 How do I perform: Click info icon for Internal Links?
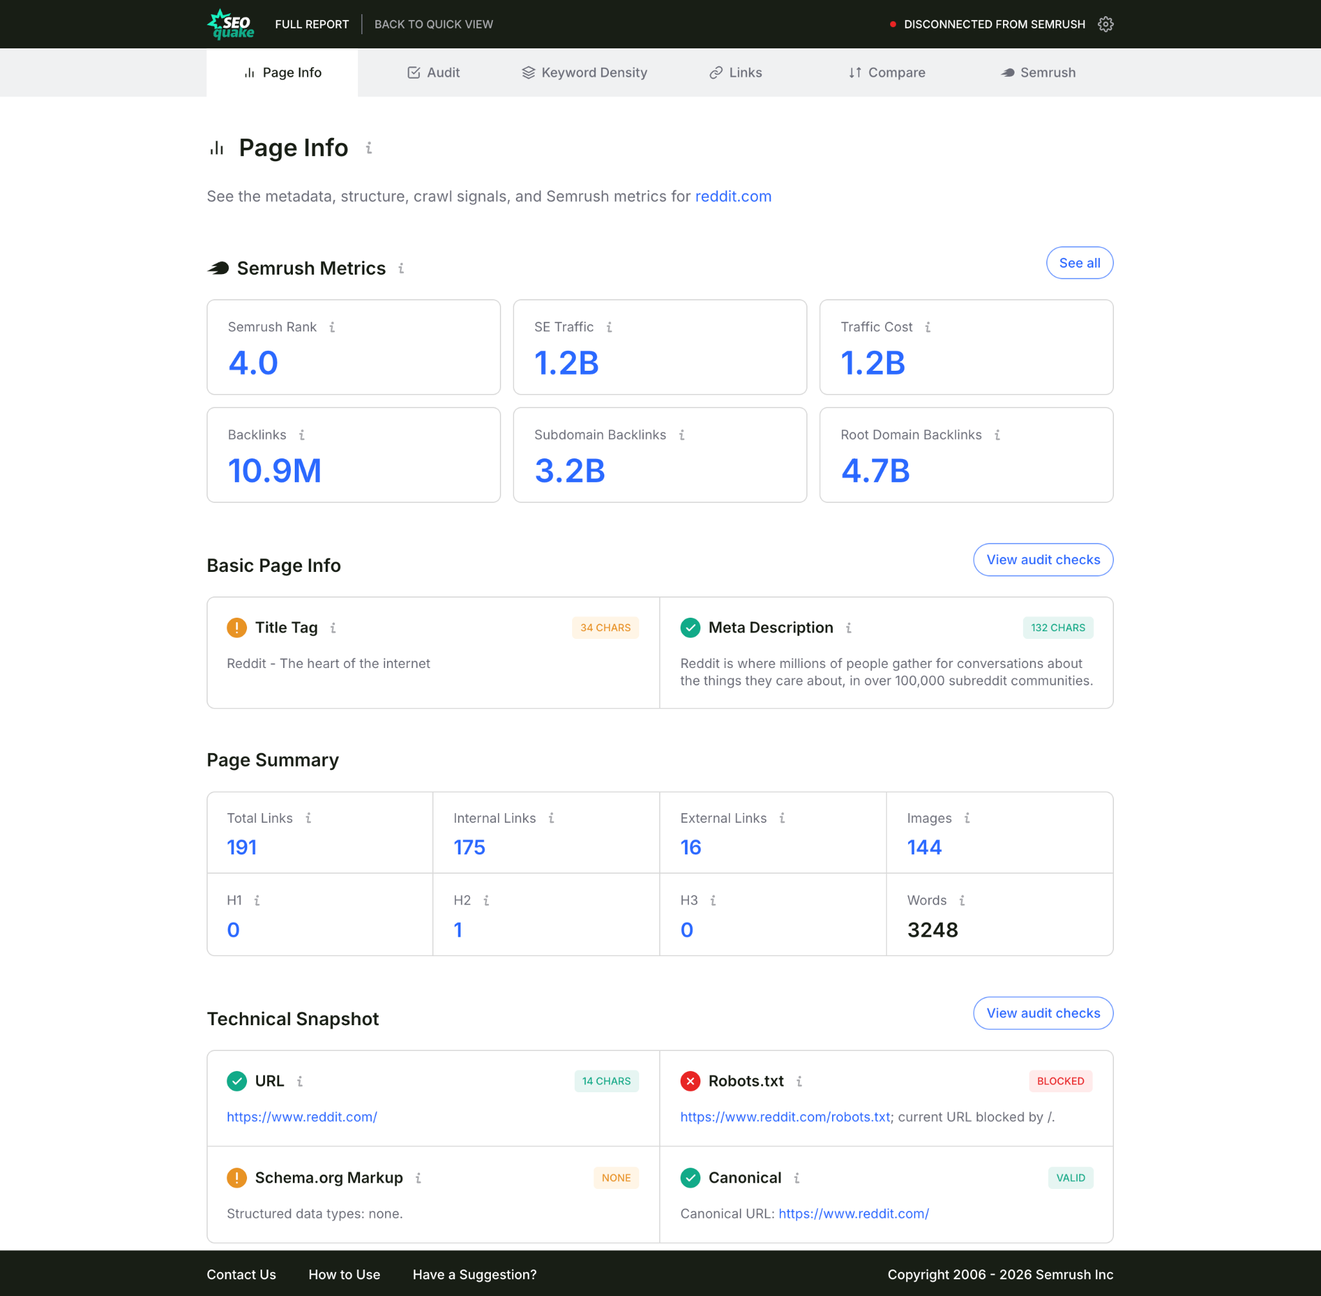(551, 818)
